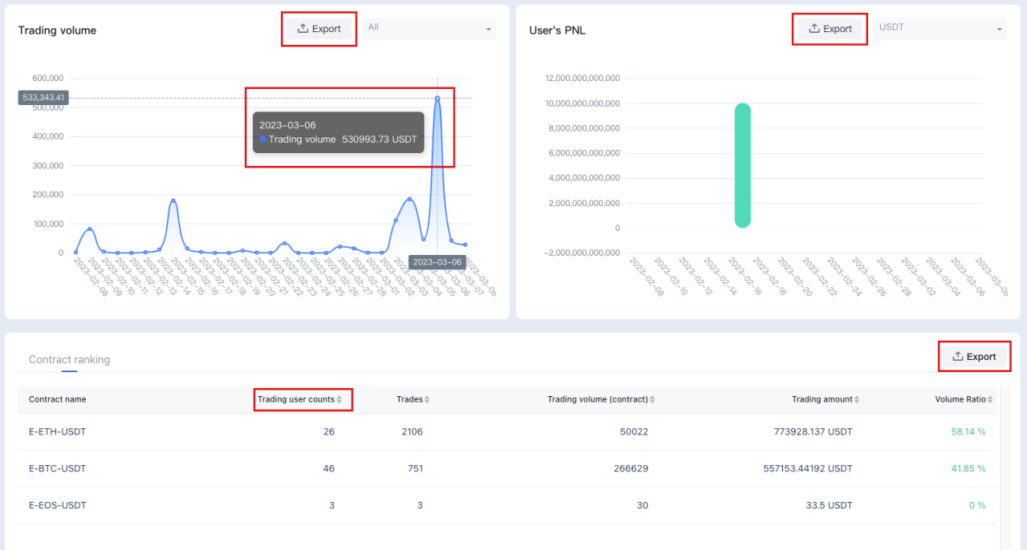Select the E-EOS-USDT contract name
Viewport: 1027px width, 550px height.
coord(58,506)
